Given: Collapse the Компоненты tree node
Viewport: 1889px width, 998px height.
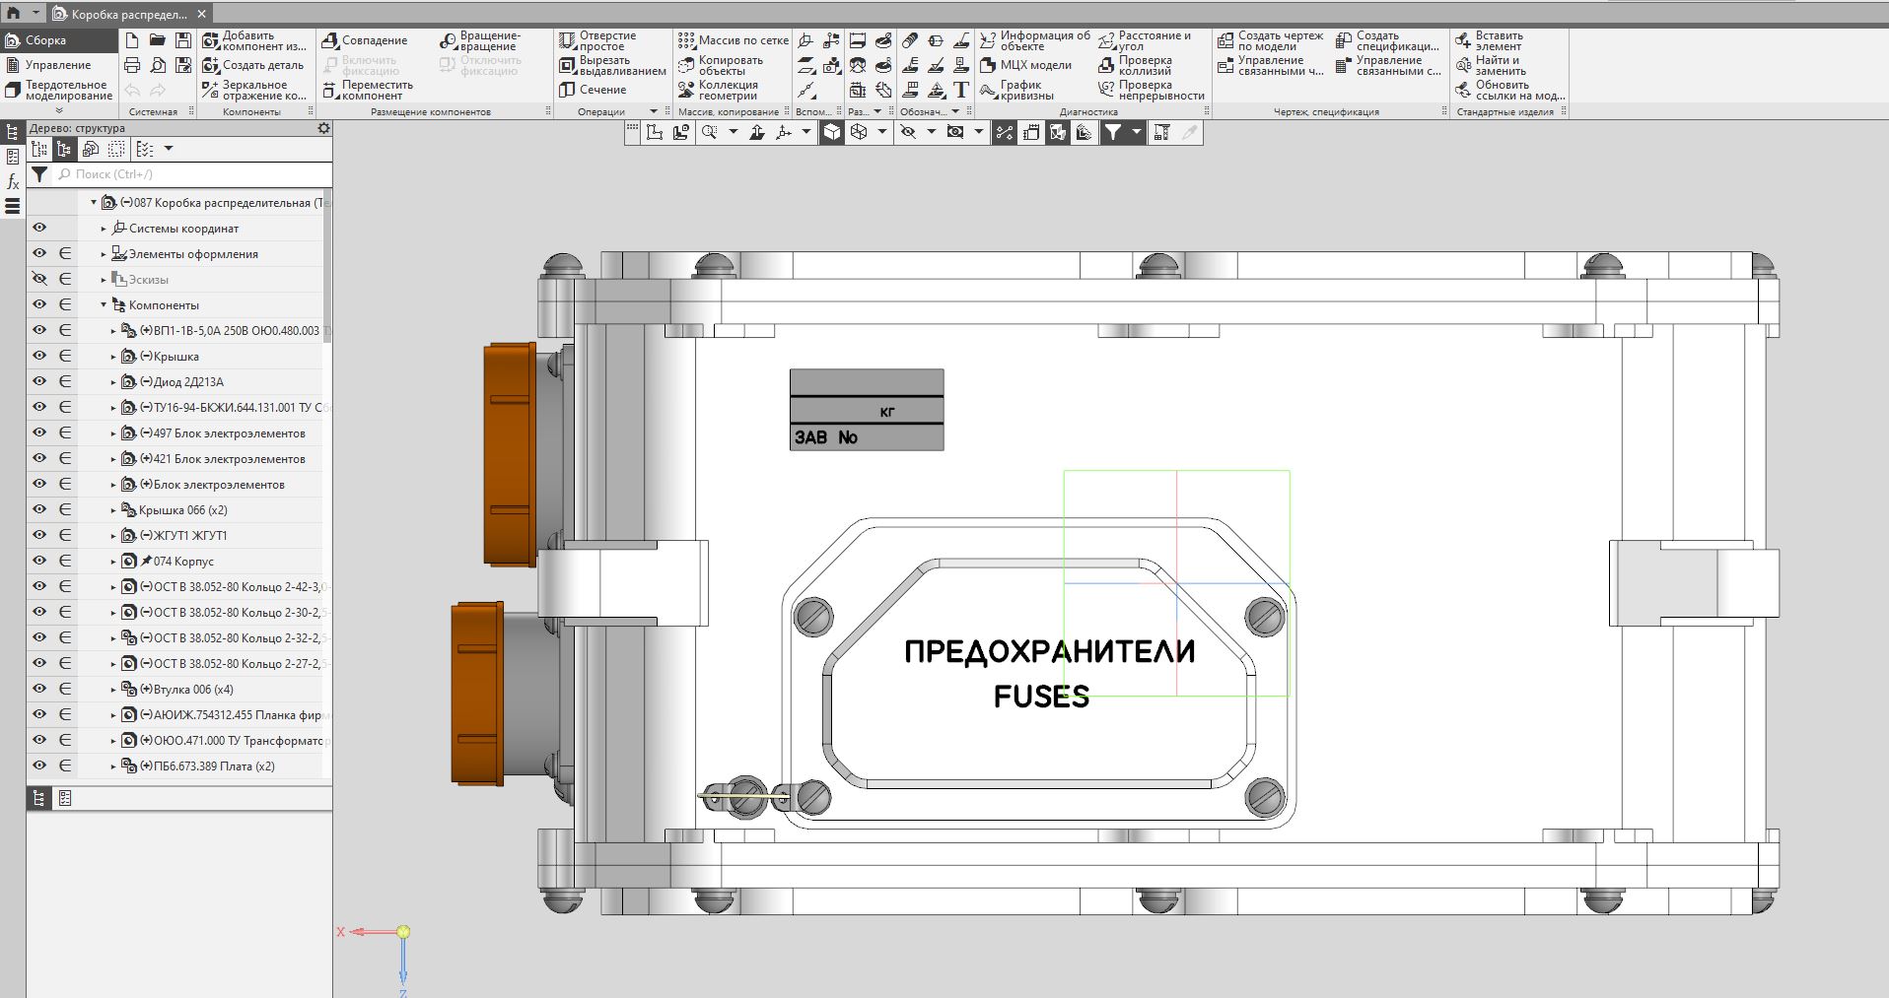Looking at the screenshot, I should tap(104, 305).
